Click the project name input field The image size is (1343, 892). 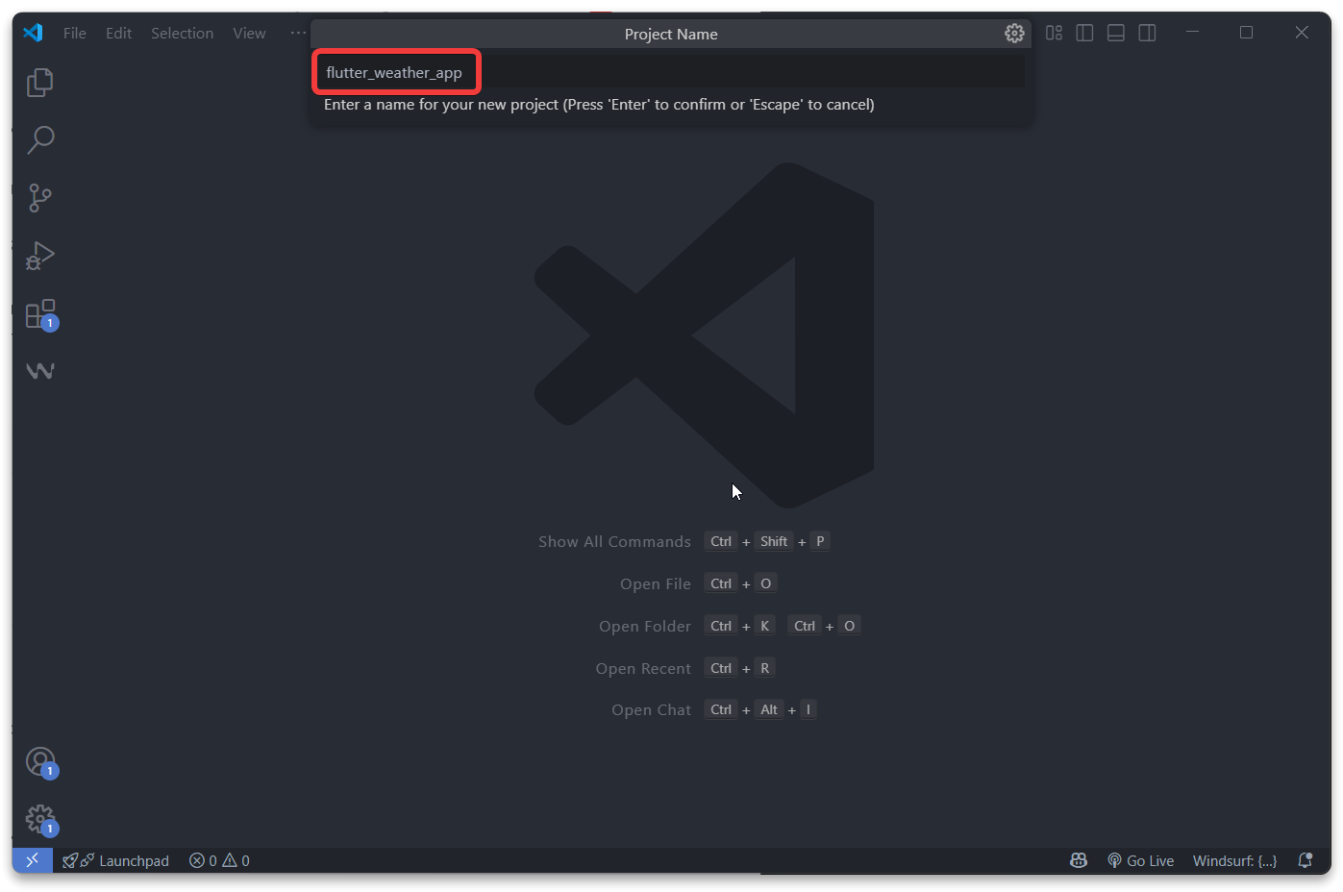(670, 73)
